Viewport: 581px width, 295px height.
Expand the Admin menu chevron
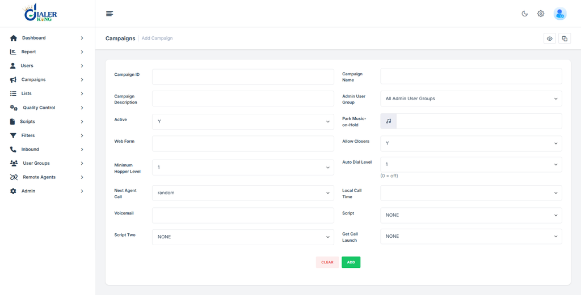tap(82, 191)
